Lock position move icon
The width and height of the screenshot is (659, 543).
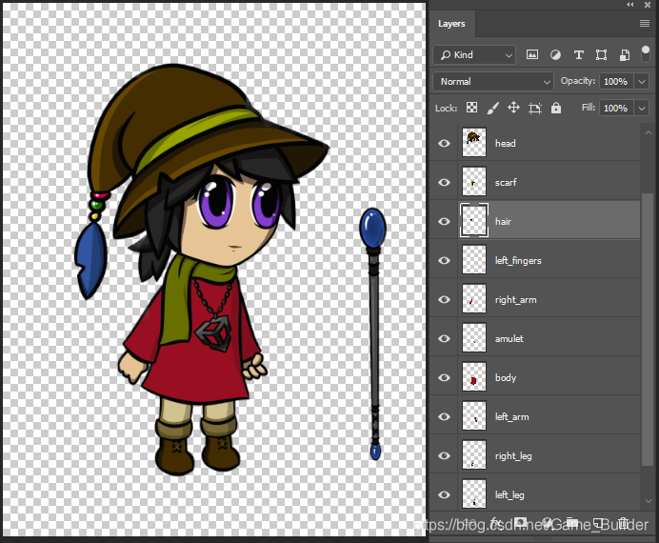click(513, 108)
